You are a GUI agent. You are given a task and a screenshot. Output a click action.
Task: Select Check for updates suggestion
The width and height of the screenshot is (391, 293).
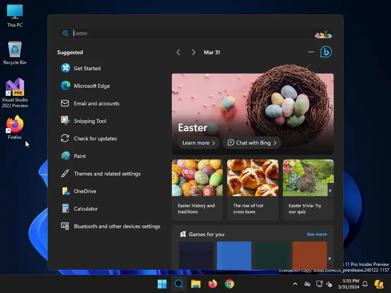click(89, 138)
